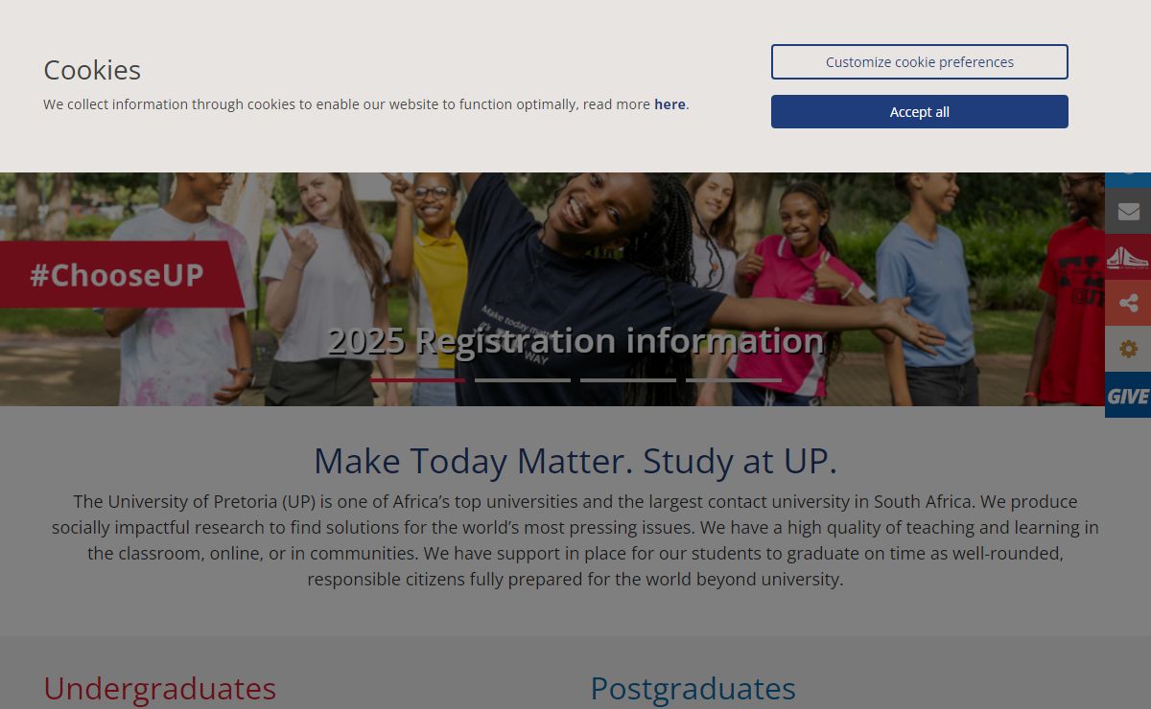
Task: Select the third carousel slide indicator
Action: (x=628, y=380)
